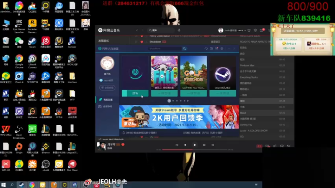Image resolution: width=335 pixels, height=188 pixels.
Task: Open the Ubisoft Connect desktop shortcut
Action: pos(32,61)
